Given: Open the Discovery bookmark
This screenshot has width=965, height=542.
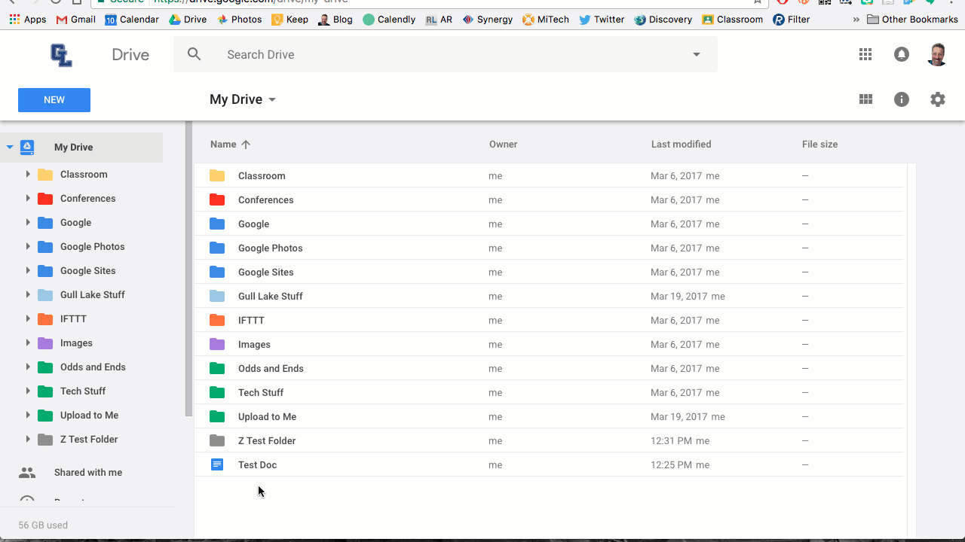Looking at the screenshot, I should pos(663,20).
